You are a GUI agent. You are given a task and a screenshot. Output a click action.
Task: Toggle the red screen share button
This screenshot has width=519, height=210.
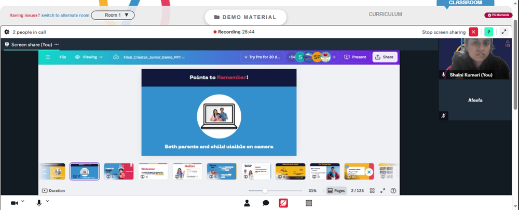[x=283, y=203]
